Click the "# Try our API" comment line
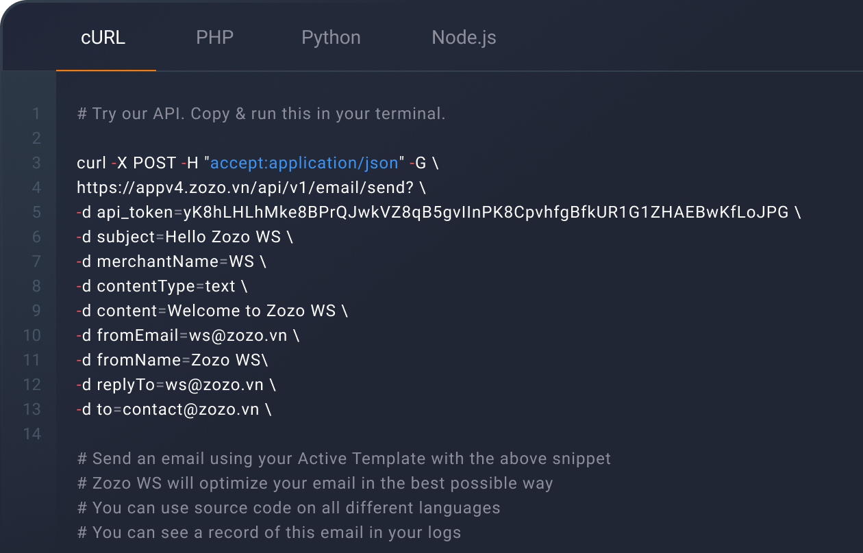This screenshot has height=553, width=863. (x=262, y=114)
